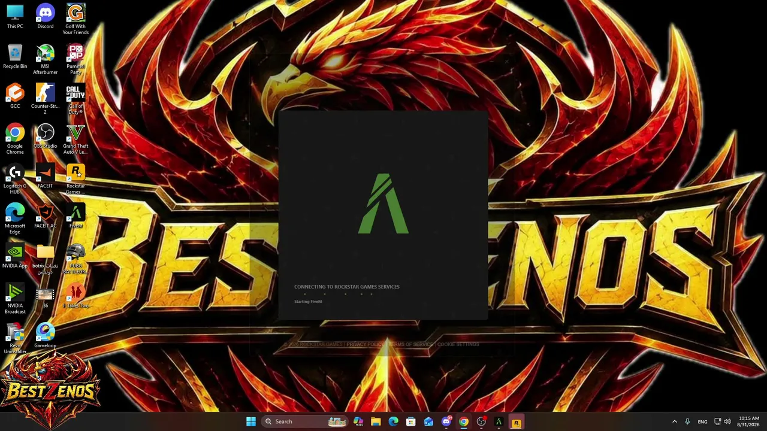The image size is (767, 431).
Task: Select the It Takes Two shortcut
Action: (x=76, y=296)
